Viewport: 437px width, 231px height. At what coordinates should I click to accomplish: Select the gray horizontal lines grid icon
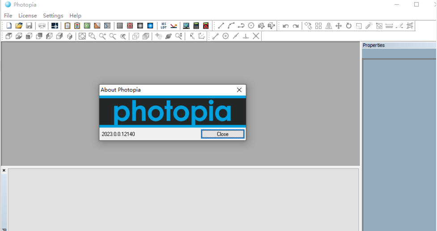tap(120, 26)
